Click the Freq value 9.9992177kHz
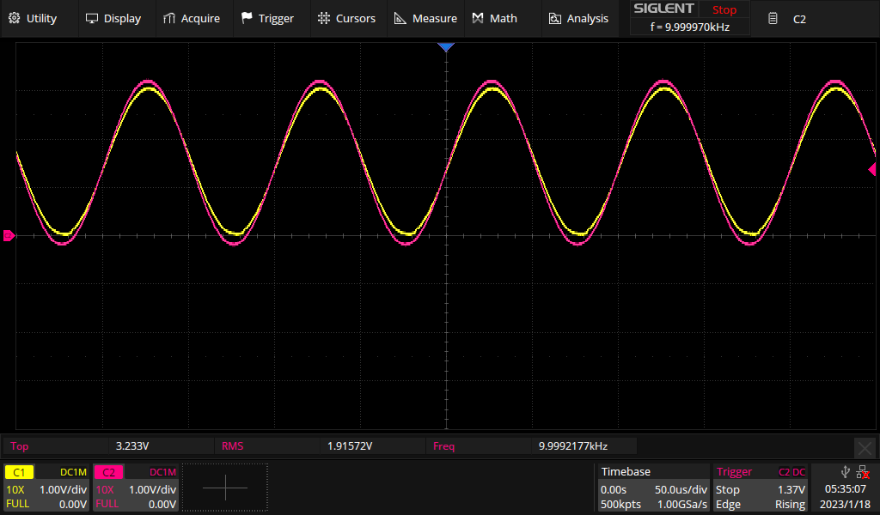880x515 pixels. 573,446
